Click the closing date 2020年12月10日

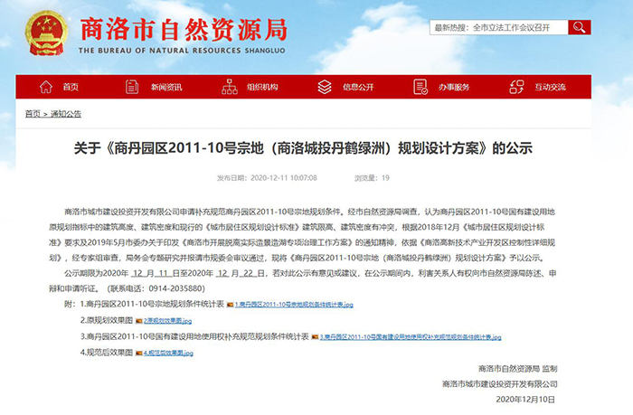[x=525, y=400]
